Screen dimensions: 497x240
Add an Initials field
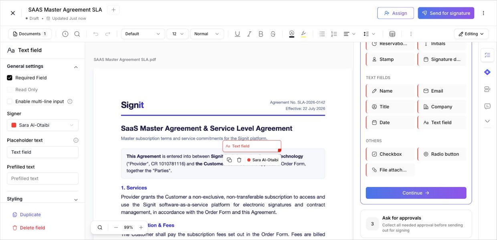click(x=442, y=43)
